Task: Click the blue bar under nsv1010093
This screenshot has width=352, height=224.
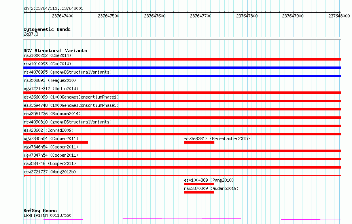Action: coord(182,68)
